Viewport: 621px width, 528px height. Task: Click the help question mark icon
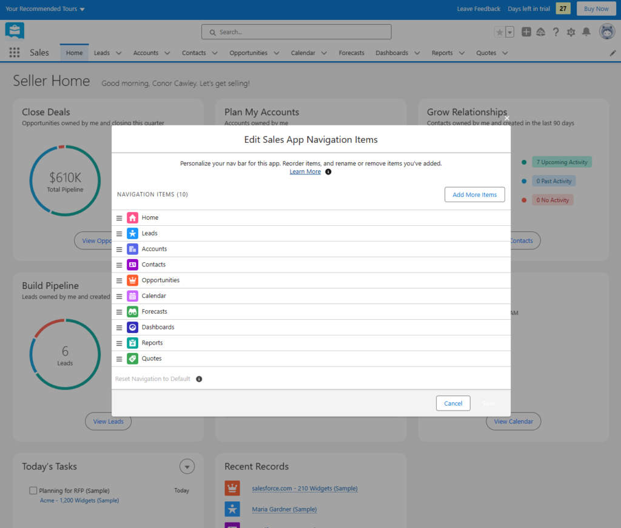pos(556,32)
